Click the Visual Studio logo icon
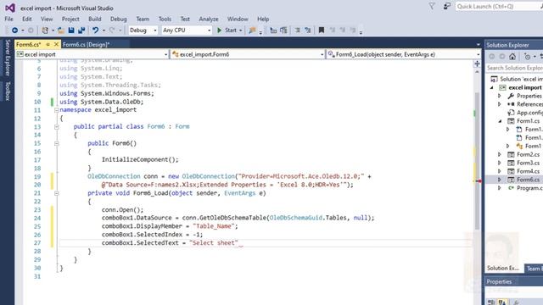 pyautogui.click(x=10, y=8)
